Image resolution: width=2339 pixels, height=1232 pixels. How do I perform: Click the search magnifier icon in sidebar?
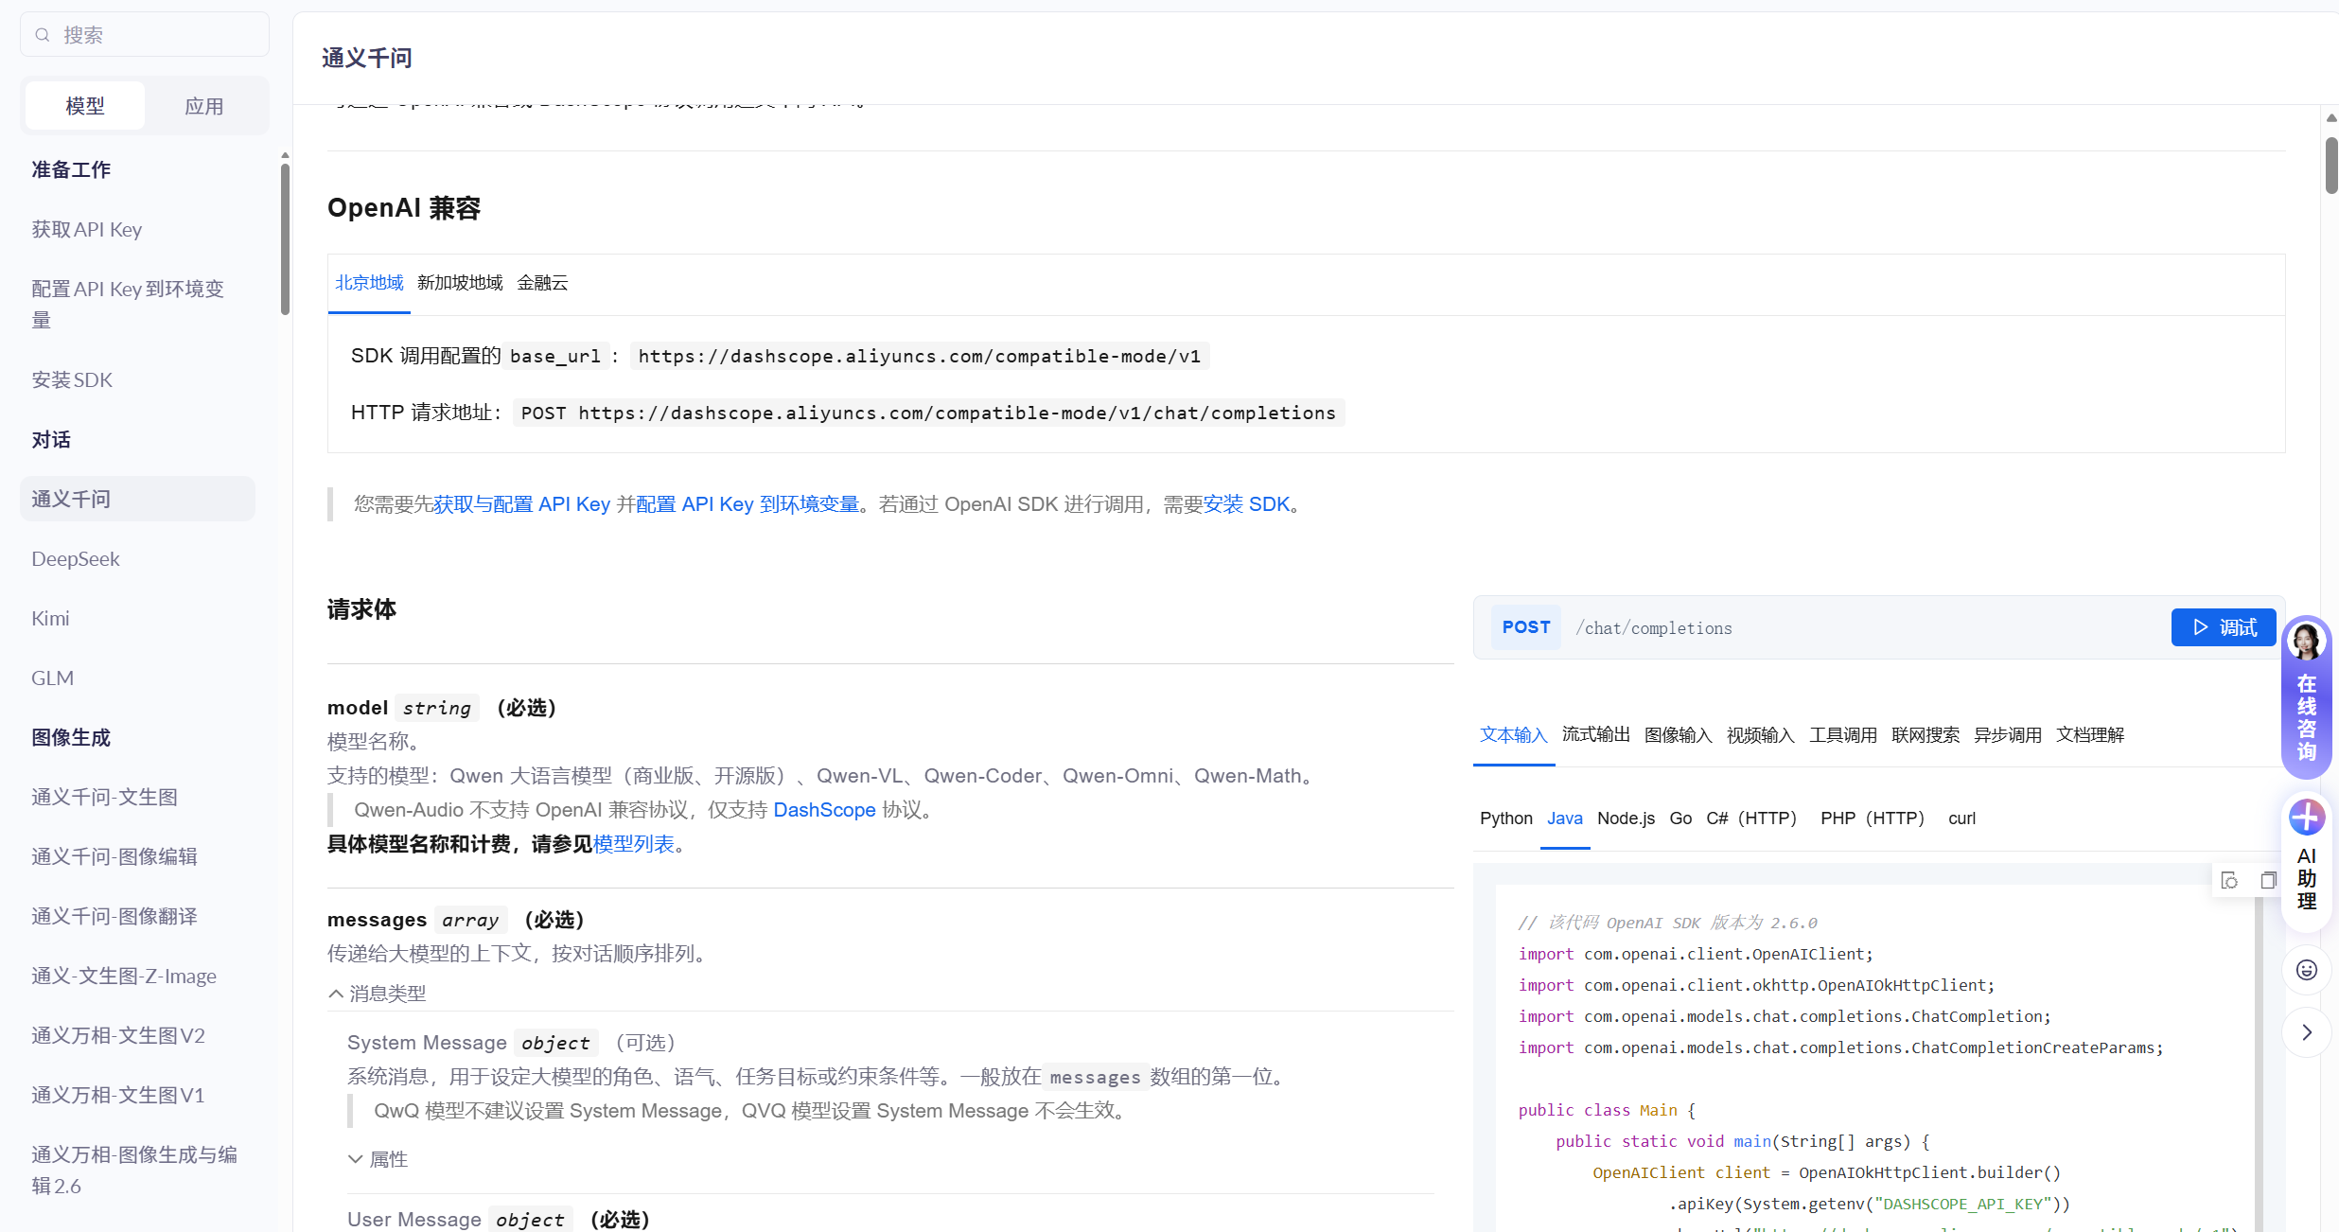[x=43, y=34]
